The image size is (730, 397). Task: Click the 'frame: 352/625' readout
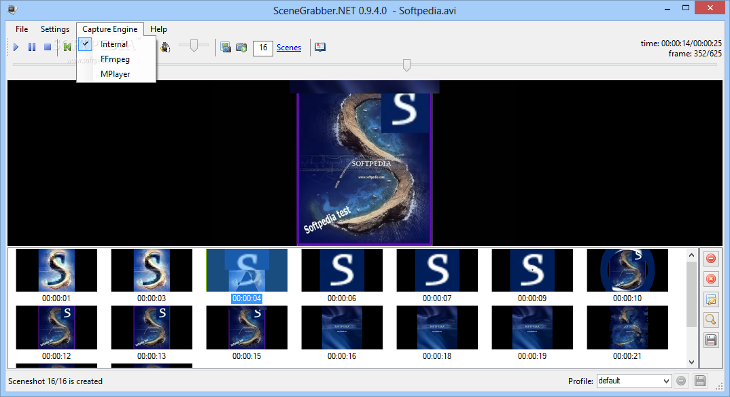tap(695, 54)
